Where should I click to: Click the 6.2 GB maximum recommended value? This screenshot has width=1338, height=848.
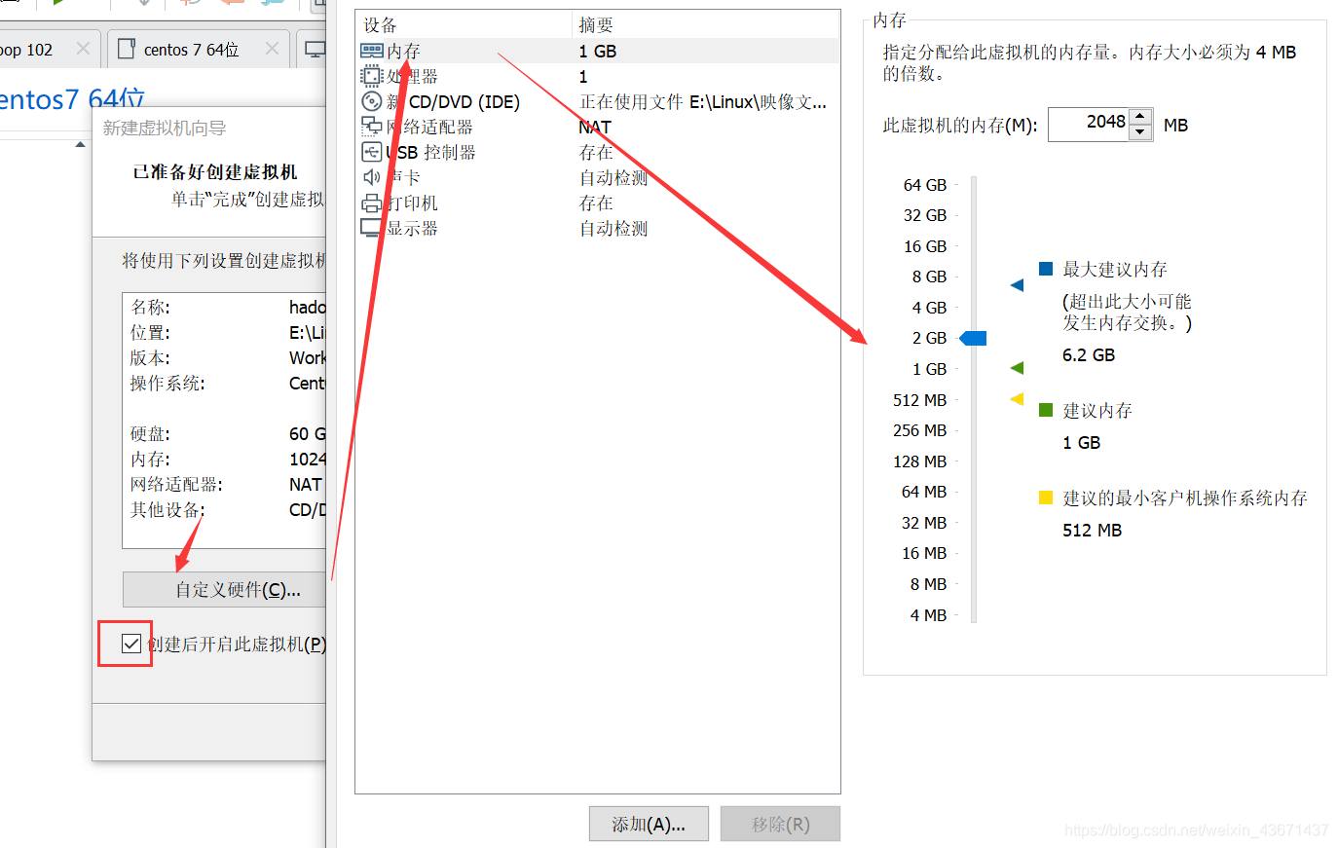1089,354
